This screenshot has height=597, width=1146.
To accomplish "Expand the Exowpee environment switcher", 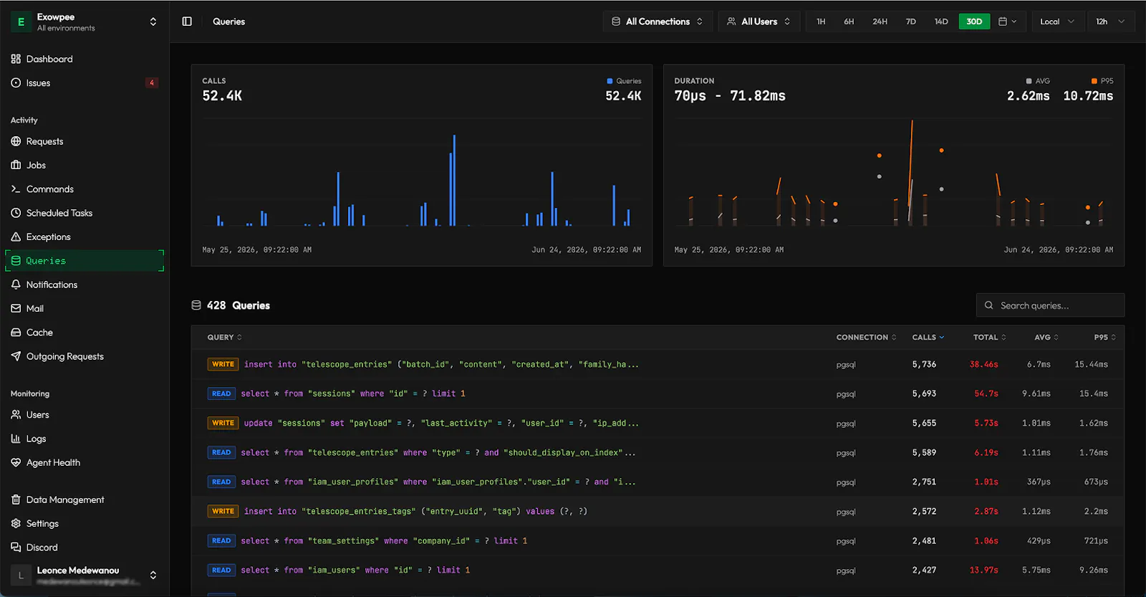I will pos(85,22).
